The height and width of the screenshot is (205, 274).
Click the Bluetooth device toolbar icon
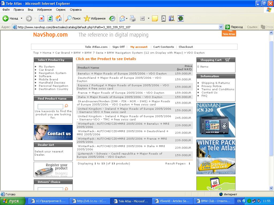tap(163, 18)
